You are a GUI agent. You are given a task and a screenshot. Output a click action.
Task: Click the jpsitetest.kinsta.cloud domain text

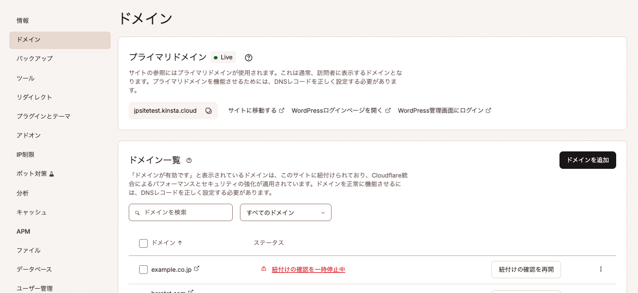(165, 111)
